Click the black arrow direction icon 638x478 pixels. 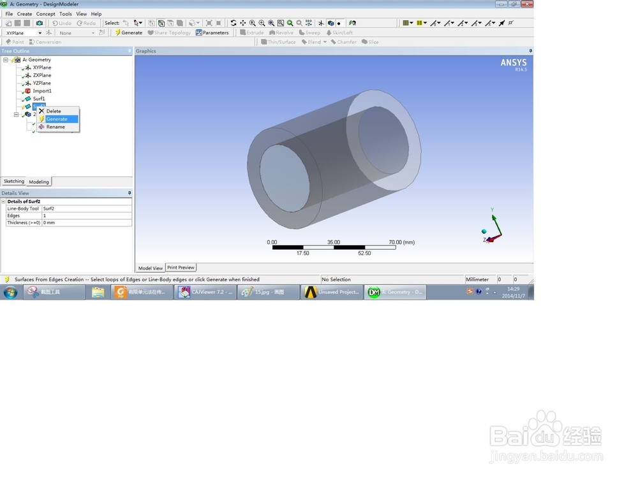[501, 23]
